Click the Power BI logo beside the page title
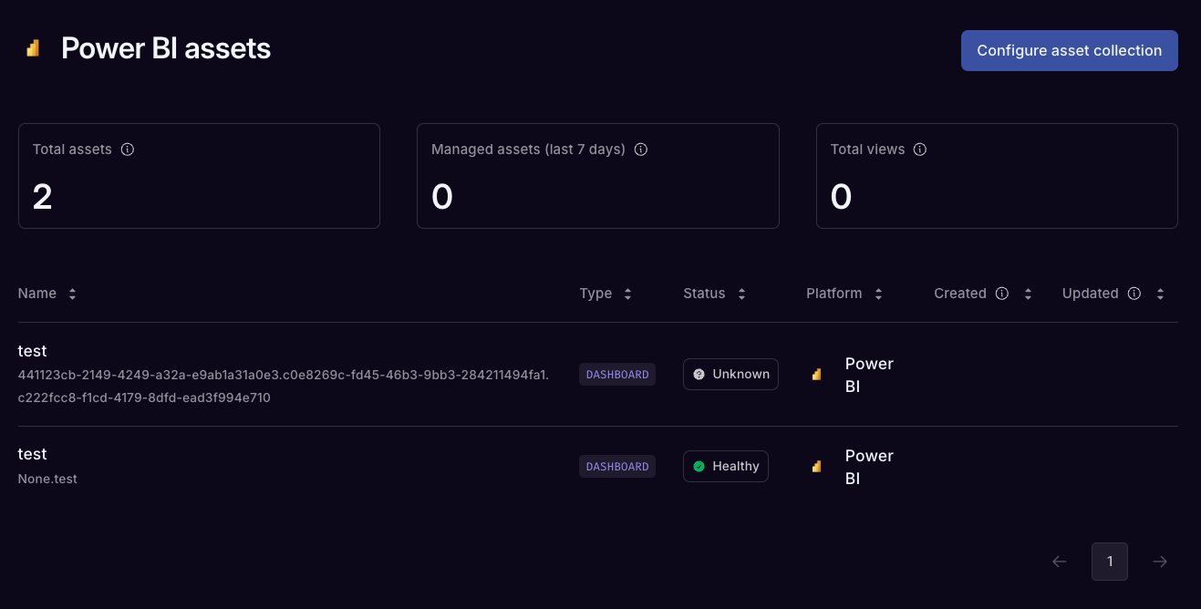 coord(33,48)
